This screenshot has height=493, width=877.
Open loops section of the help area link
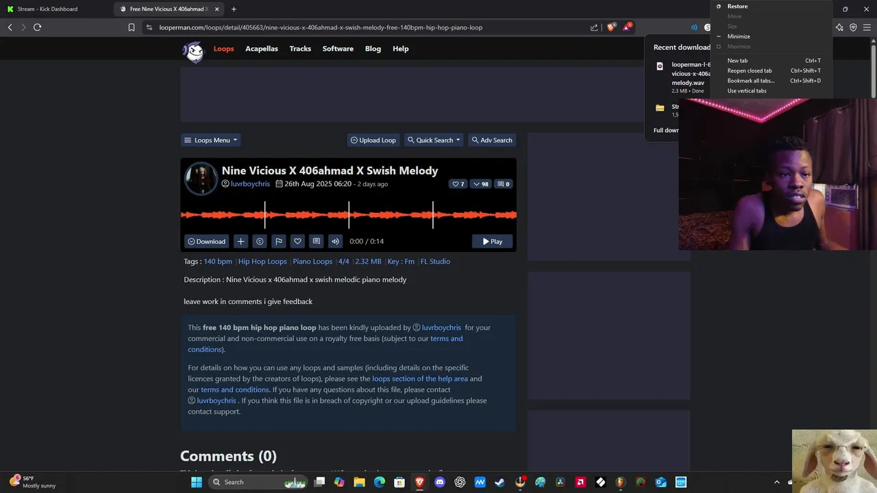coord(420,379)
